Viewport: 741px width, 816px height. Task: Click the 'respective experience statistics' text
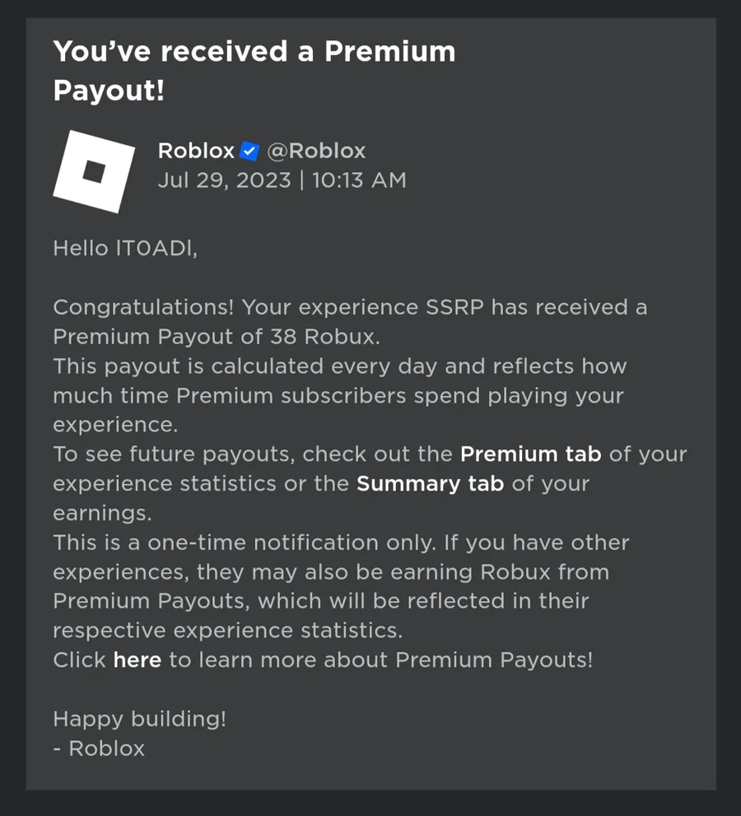pos(228,631)
